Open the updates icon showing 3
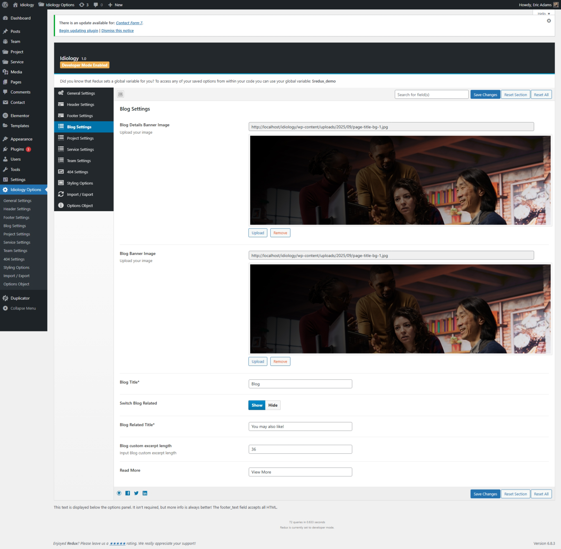 [84, 5]
